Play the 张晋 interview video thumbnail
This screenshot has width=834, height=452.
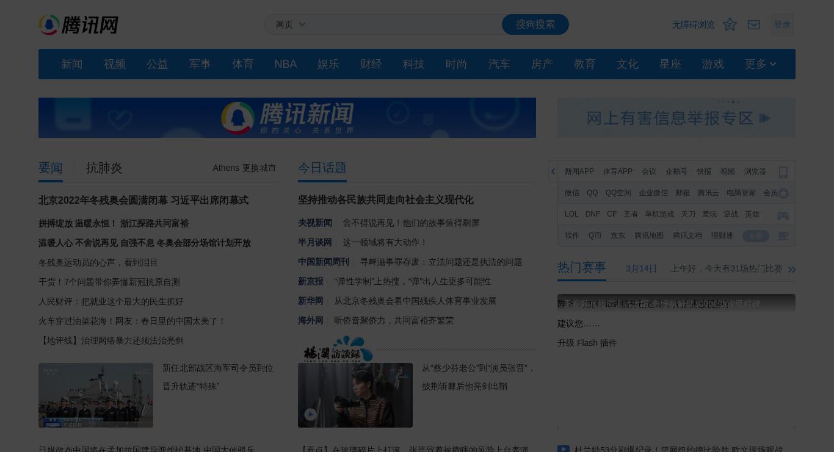coord(355,395)
